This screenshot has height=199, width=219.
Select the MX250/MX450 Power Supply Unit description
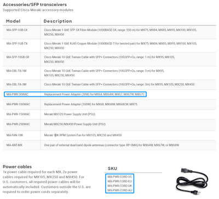click(x=75, y=124)
